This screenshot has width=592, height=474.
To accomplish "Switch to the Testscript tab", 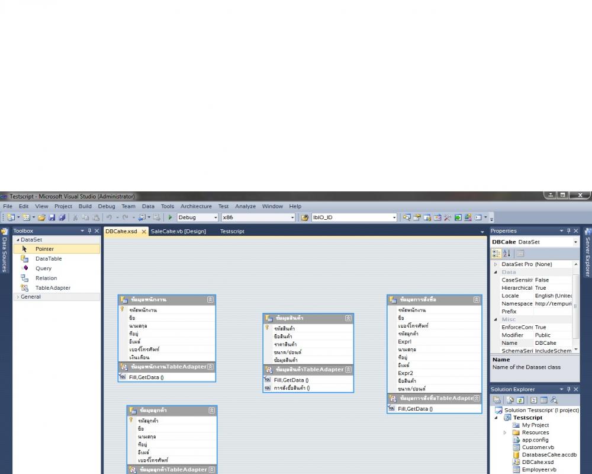I will (x=232, y=231).
